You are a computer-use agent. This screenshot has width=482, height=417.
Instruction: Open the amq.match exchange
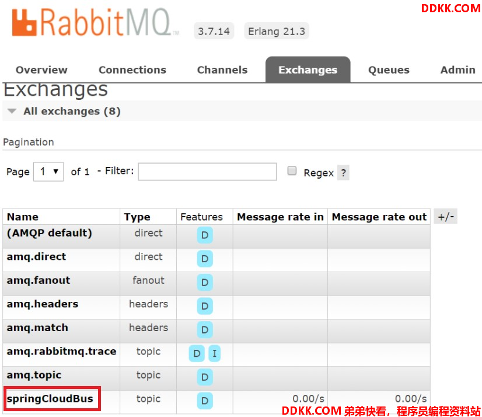point(37,328)
